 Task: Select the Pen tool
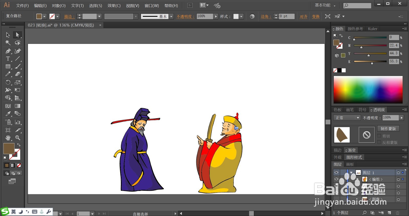(x=8, y=51)
